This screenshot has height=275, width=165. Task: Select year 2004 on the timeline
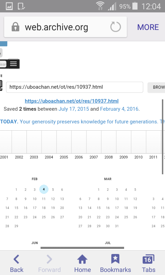point(49,157)
